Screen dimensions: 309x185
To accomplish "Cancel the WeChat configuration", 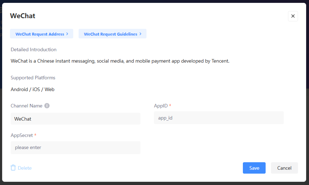I will pos(284,168).
